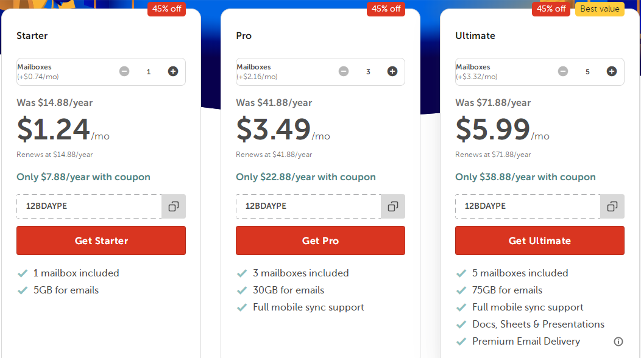
Task: Select the Starter coupon code field
Action: coord(89,206)
